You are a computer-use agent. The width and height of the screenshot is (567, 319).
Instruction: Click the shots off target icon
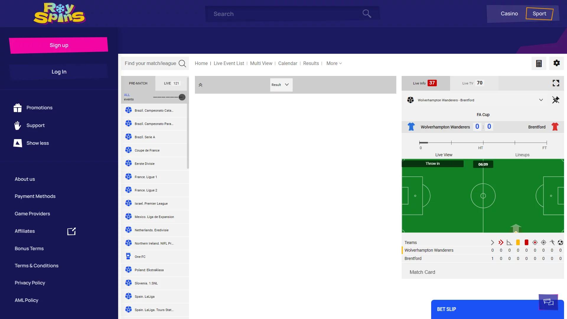coord(543,242)
